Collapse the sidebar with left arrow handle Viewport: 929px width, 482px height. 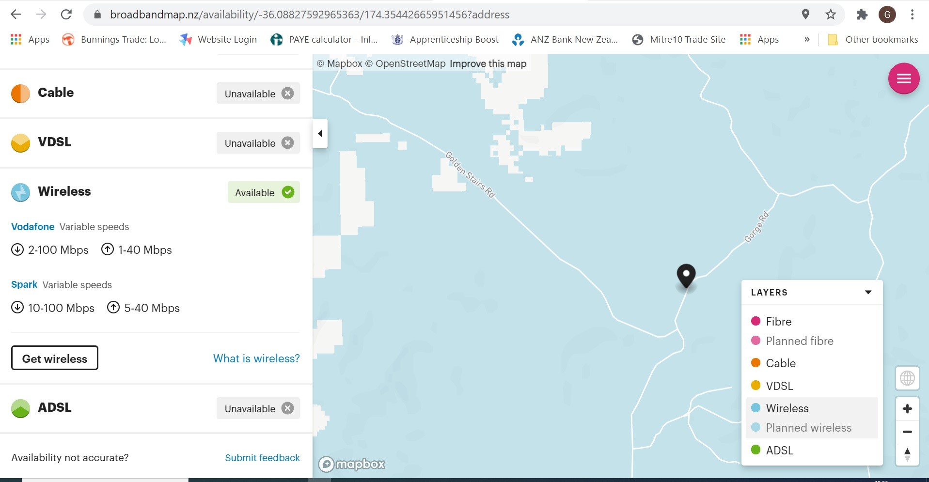[320, 134]
